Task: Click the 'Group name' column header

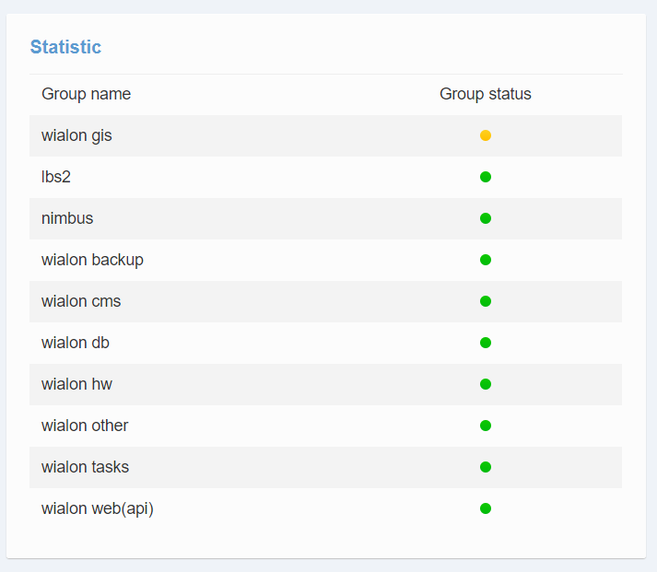Action: tap(86, 94)
